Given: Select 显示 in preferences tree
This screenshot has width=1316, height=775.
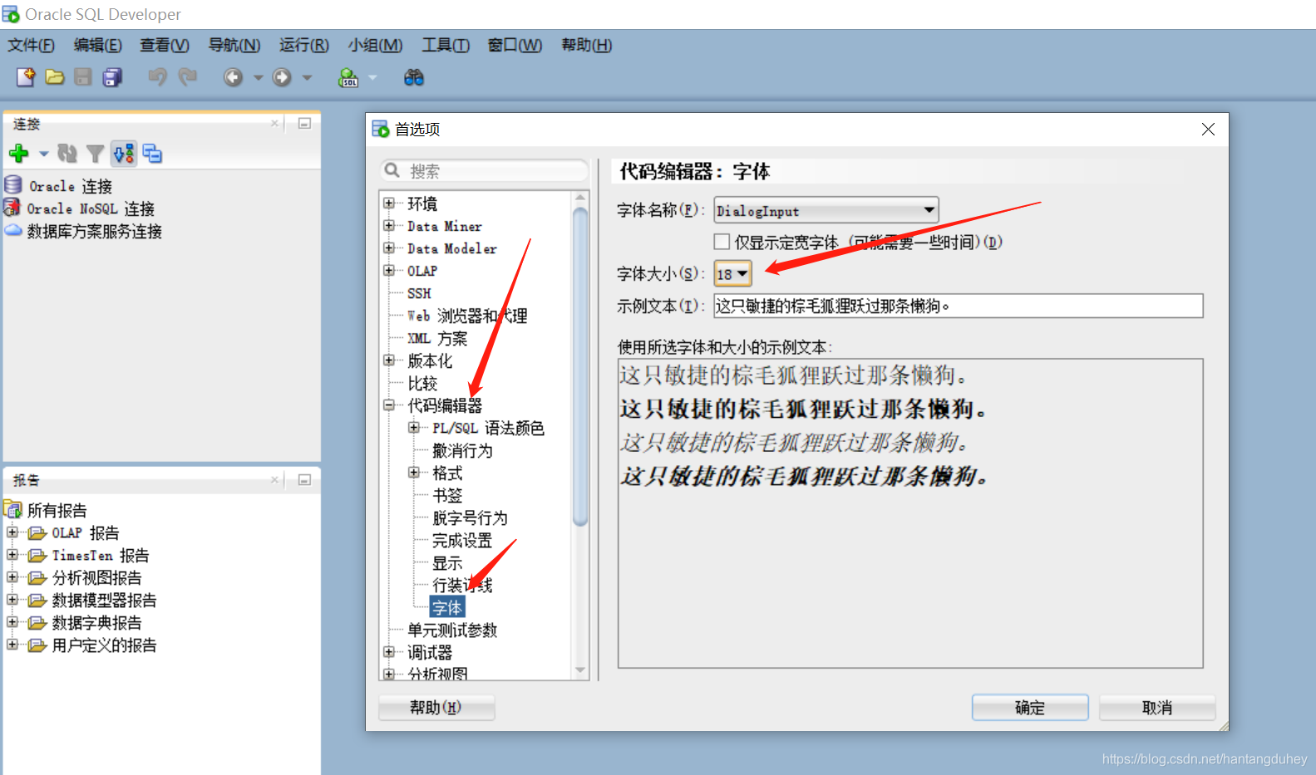Looking at the screenshot, I should (447, 562).
